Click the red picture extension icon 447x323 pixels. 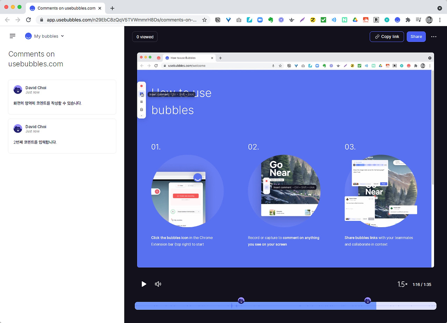click(366, 20)
